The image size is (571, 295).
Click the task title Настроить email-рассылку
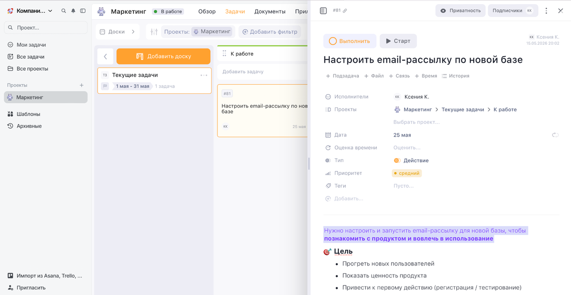423,60
